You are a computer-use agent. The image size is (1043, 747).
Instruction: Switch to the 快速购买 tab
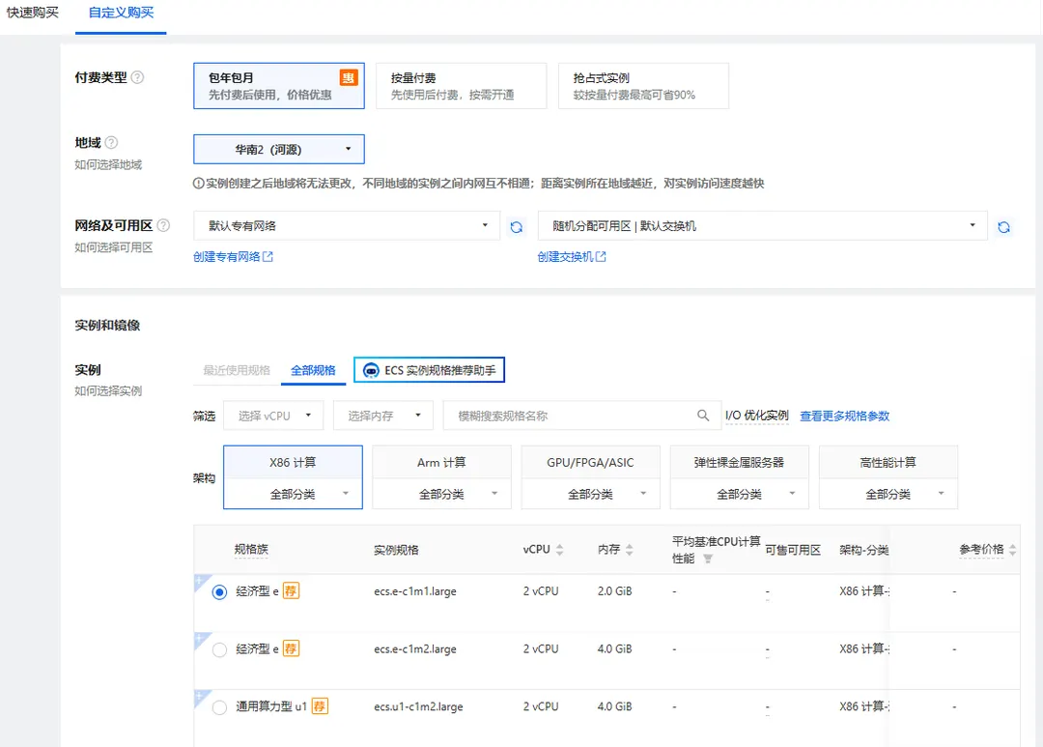[33, 13]
